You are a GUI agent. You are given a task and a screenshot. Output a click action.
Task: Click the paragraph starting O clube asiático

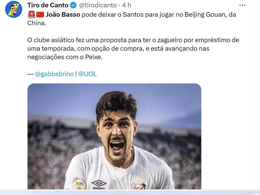tap(133, 48)
